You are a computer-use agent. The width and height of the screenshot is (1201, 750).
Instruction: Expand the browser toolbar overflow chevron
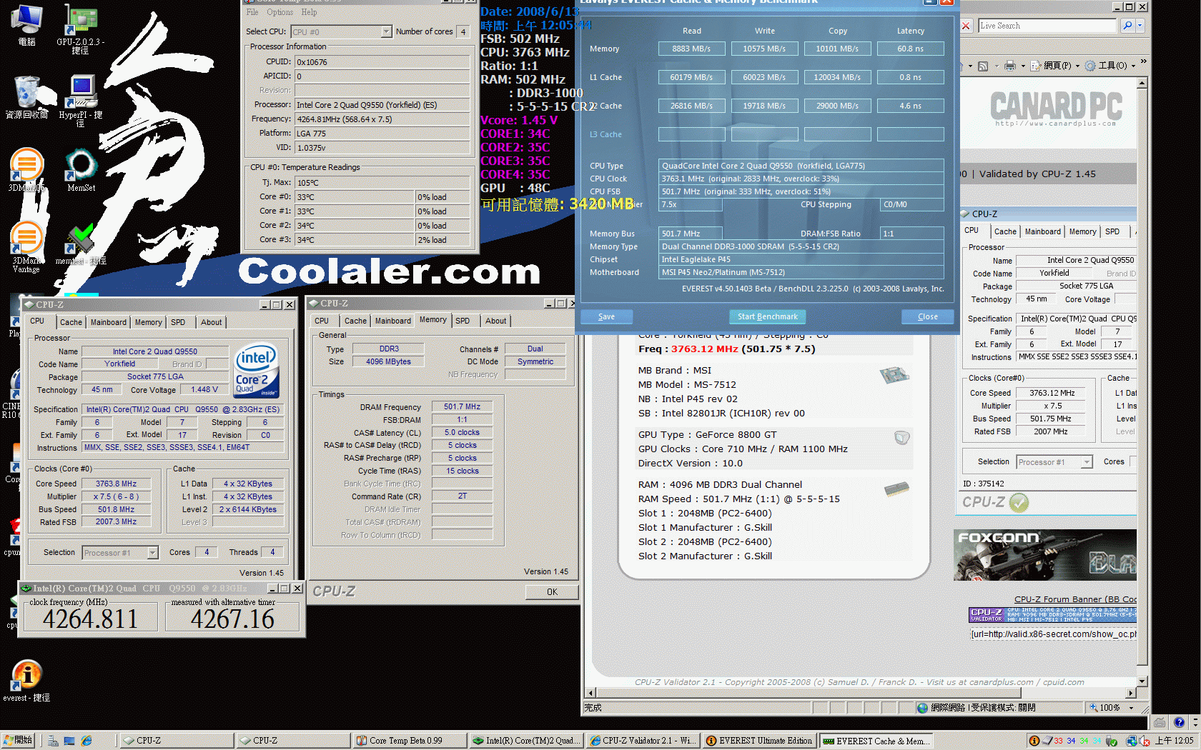pos(1143,62)
